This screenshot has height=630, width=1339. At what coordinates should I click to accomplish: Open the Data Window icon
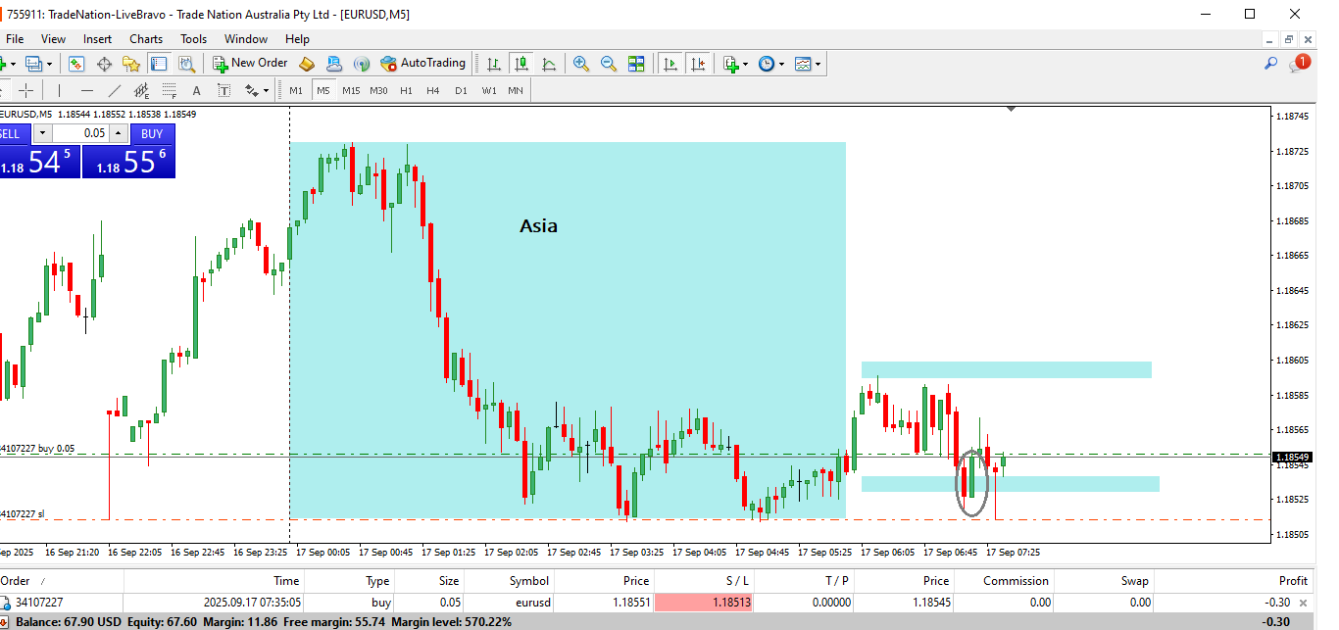104,64
